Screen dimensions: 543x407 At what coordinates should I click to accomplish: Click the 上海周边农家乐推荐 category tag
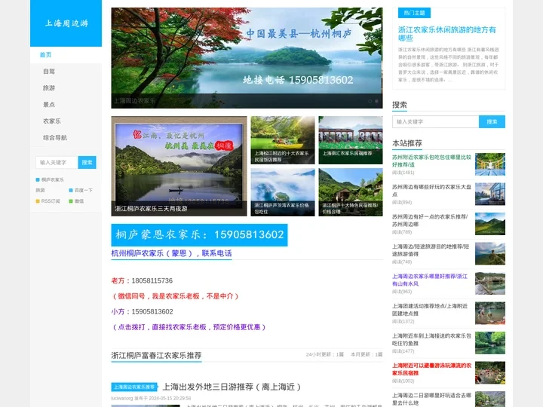tap(134, 387)
